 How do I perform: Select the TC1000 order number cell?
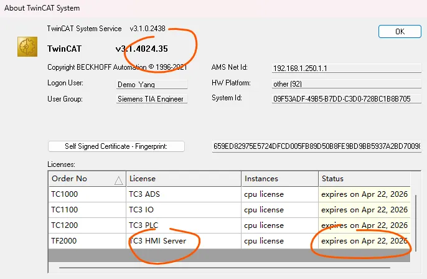click(x=87, y=194)
